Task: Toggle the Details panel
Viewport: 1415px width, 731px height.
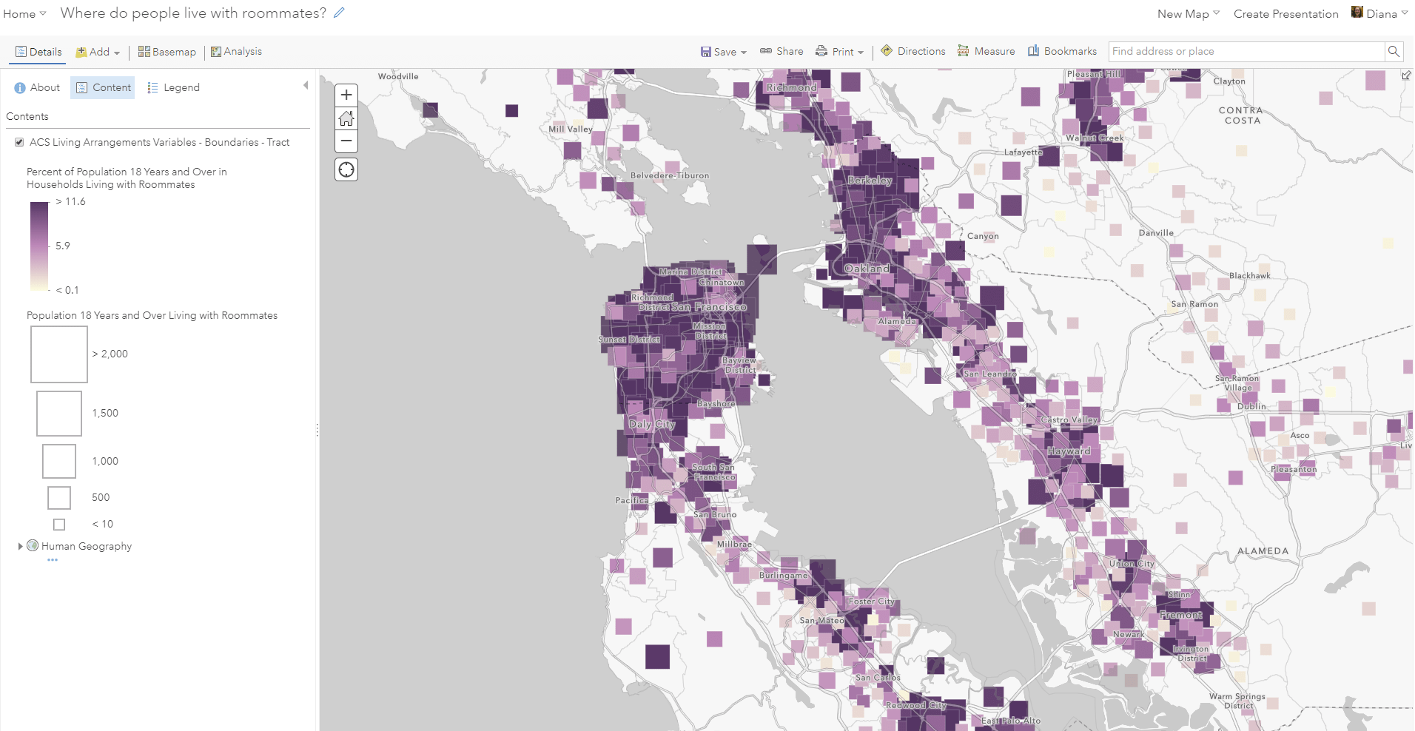Action: pyautogui.click(x=38, y=52)
